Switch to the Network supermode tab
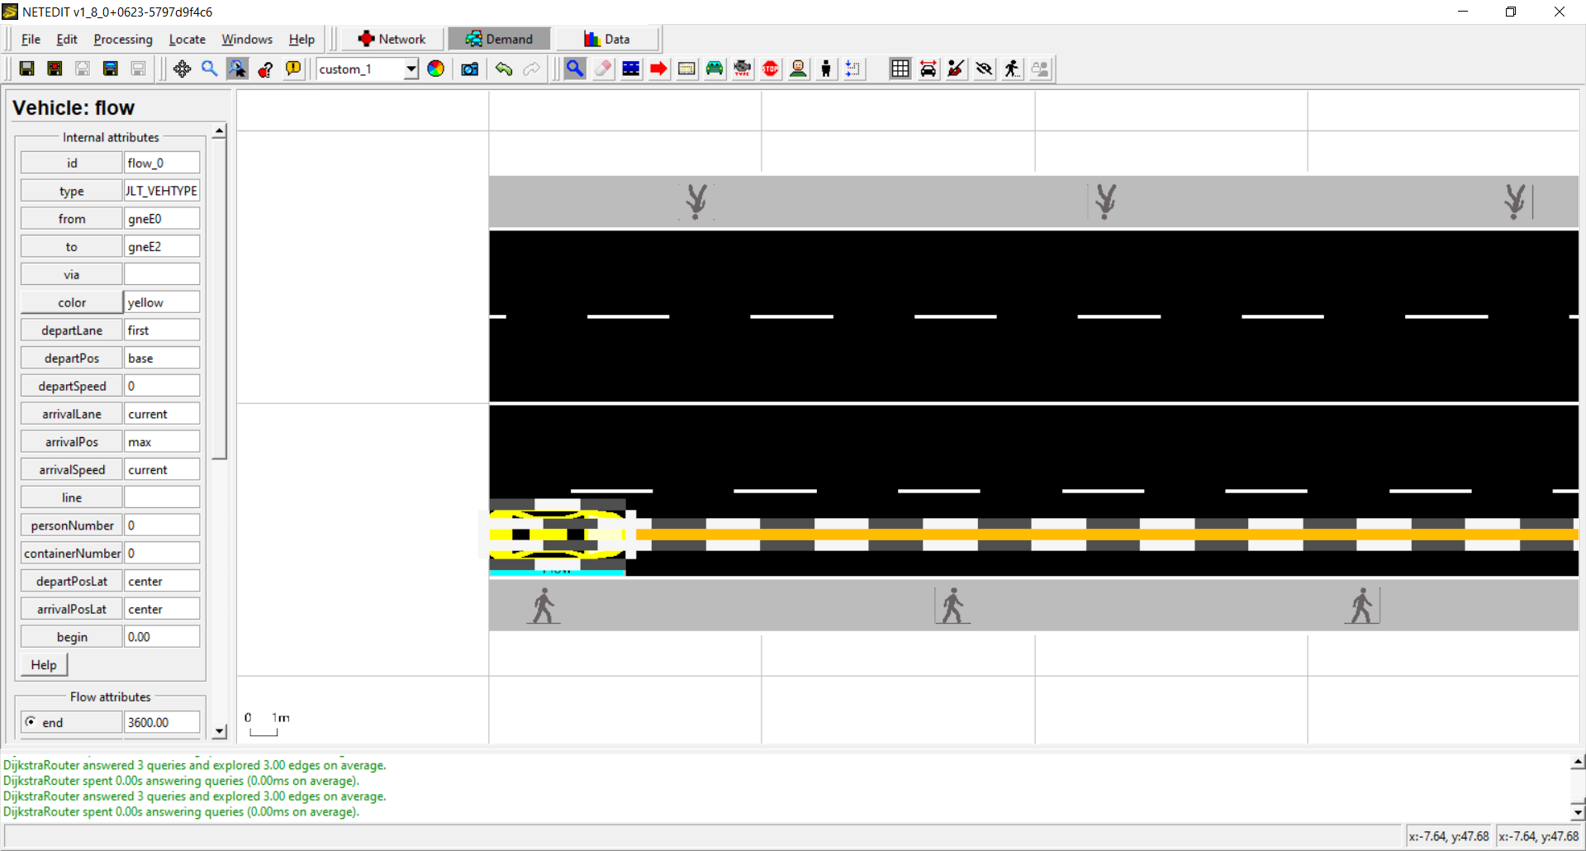The height and width of the screenshot is (851, 1586). pos(392,39)
